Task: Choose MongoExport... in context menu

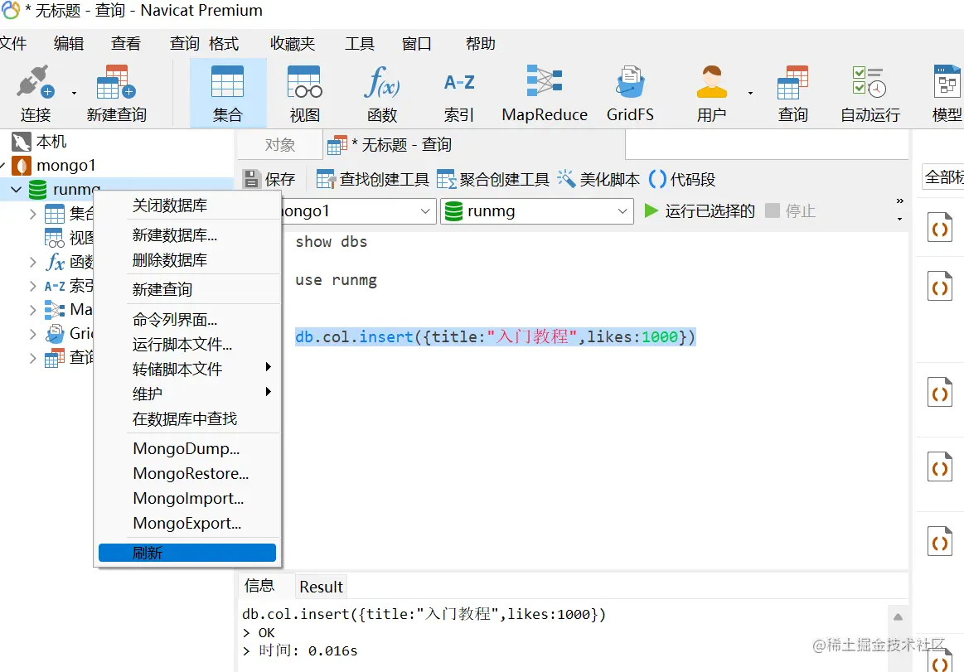Action: (x=188, y=523)
